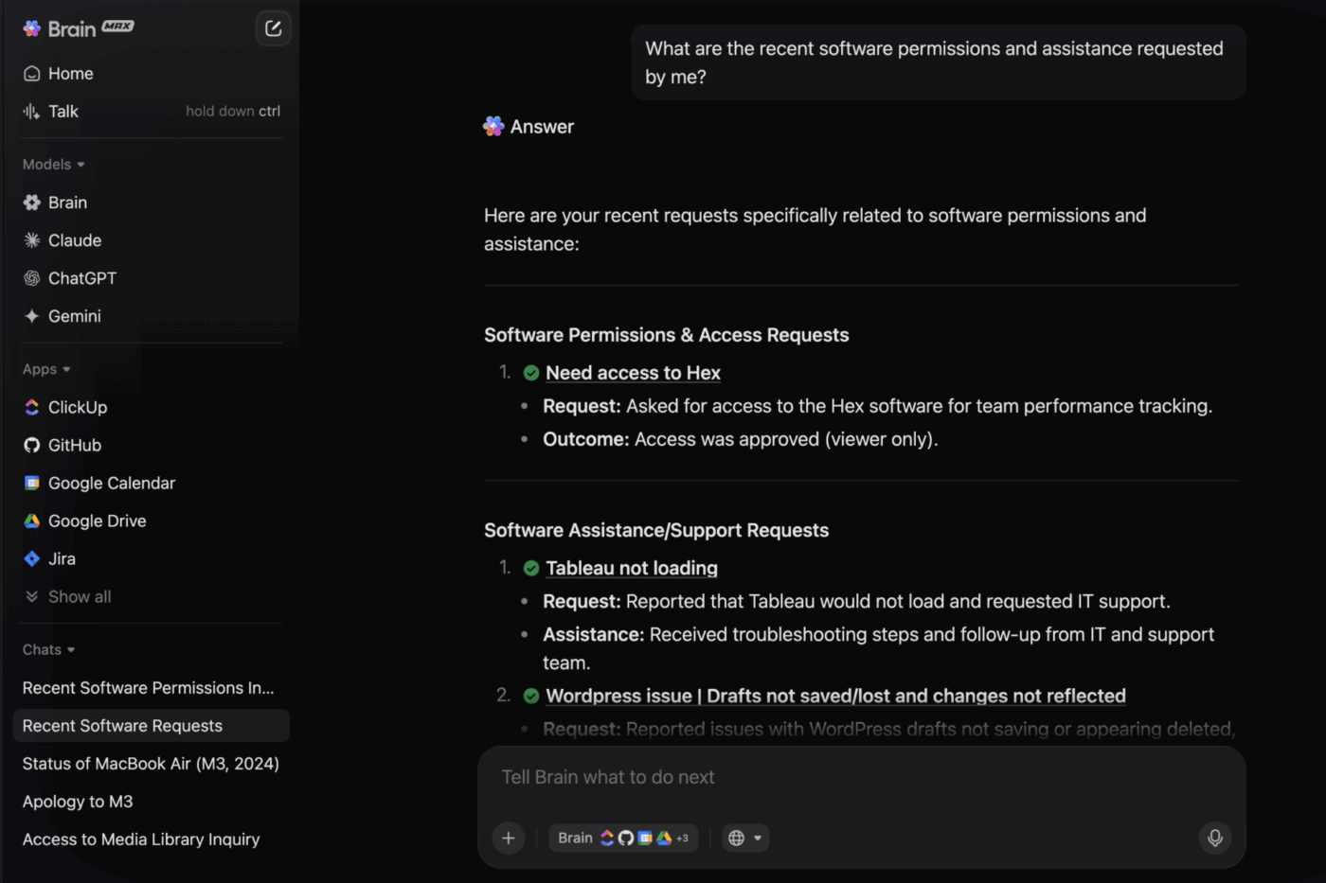Open the 'Tableau not loading' request link
Viewport: 1326px width, 883px height.
coord(631,568)
